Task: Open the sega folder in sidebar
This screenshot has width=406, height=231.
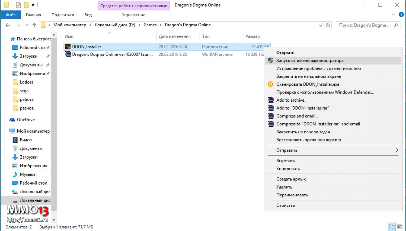Action: pyautogui.click(x=24, y=91)
